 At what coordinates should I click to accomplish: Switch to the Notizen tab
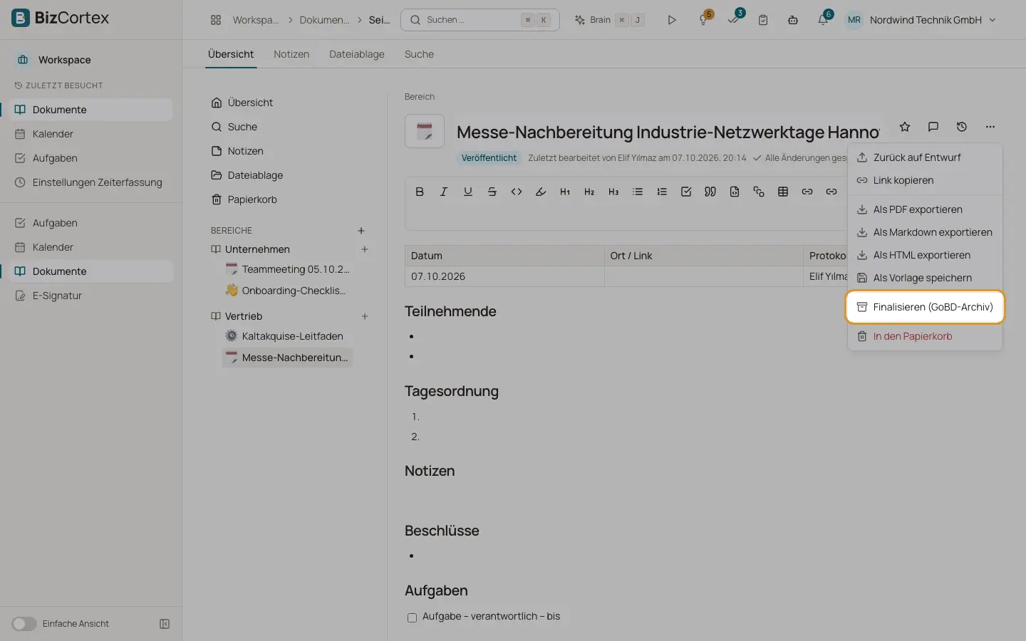pyautogui.click(x=291, y=54)
